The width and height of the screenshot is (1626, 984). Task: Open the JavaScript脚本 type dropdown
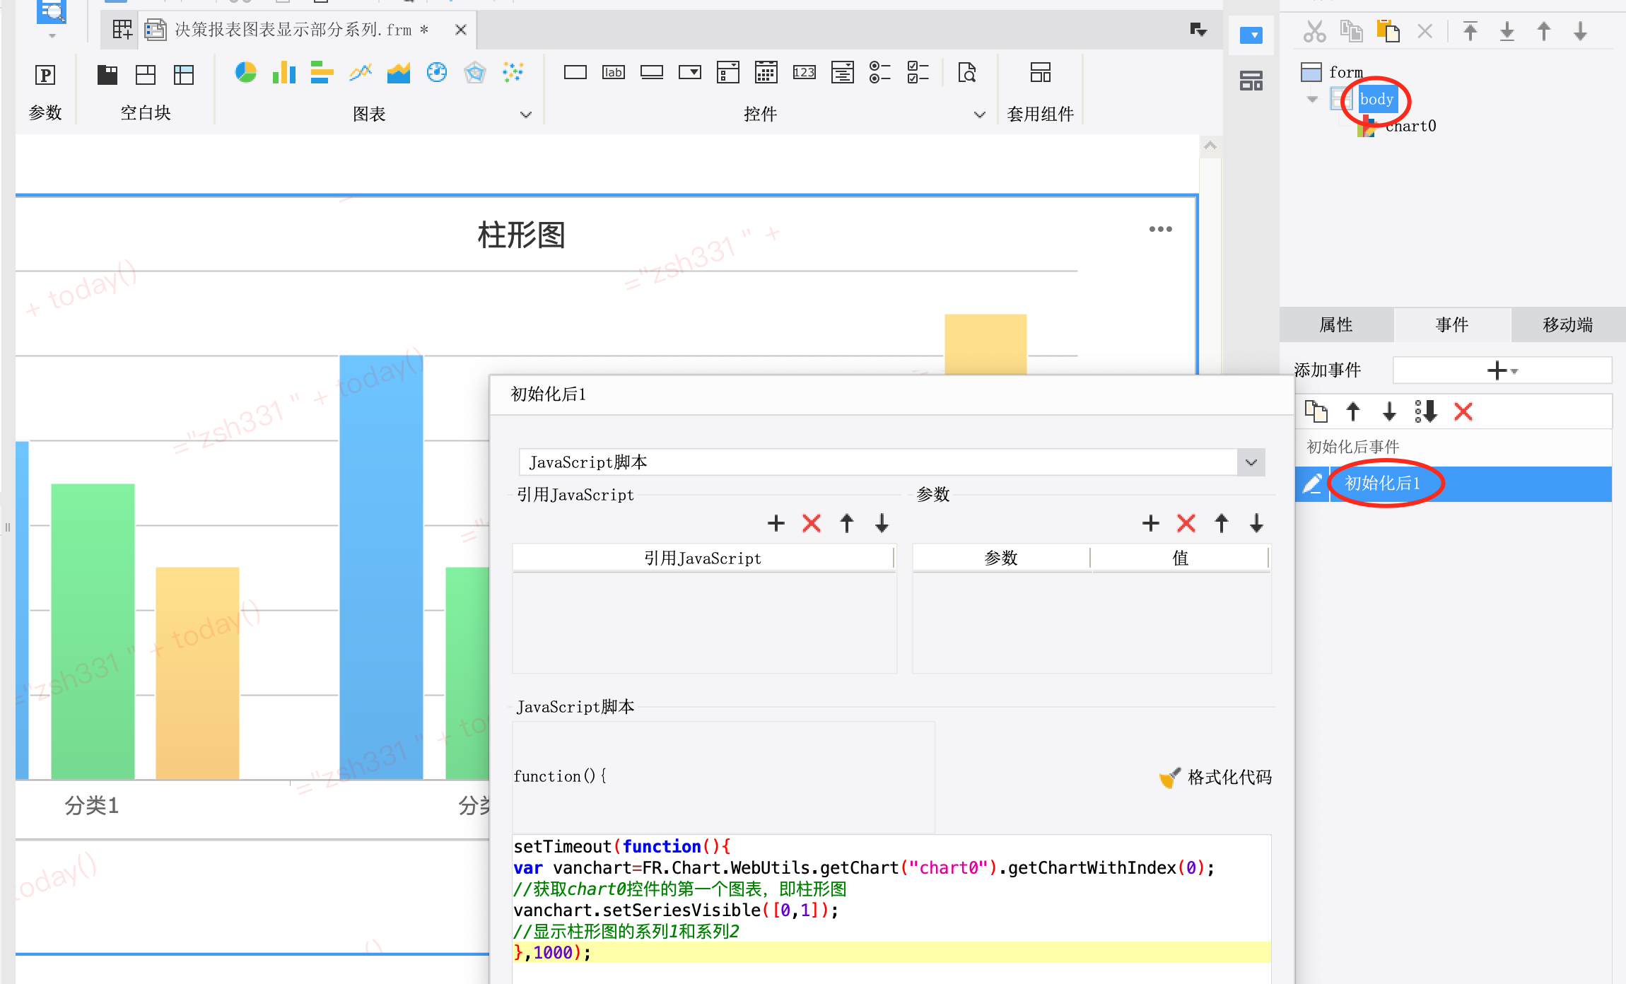[x=1251, y=462]
